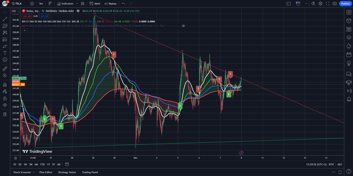Open the Indicators dialog
353x176 pixels.
pyautogui.click(x=65, y=4)
